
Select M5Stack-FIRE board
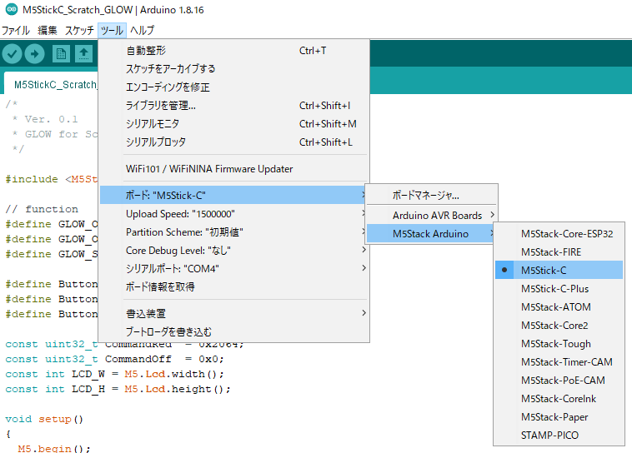pos(559,252)
